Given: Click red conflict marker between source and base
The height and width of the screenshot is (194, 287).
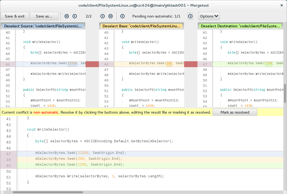Looking at the screenshot, I should click(x=92, y=64).
